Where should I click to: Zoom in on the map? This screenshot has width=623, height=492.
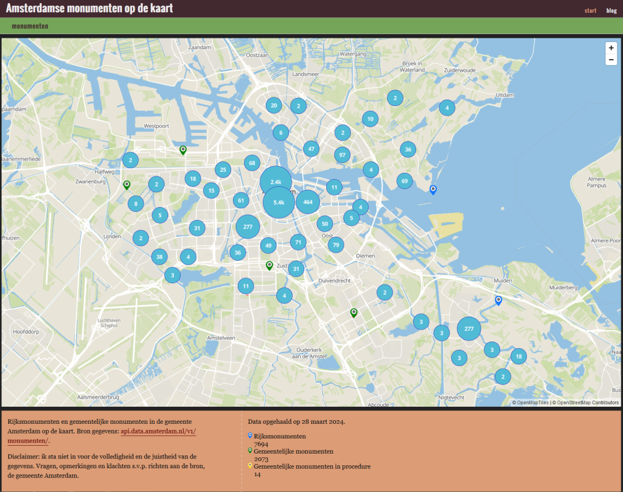tap(611, 47)
